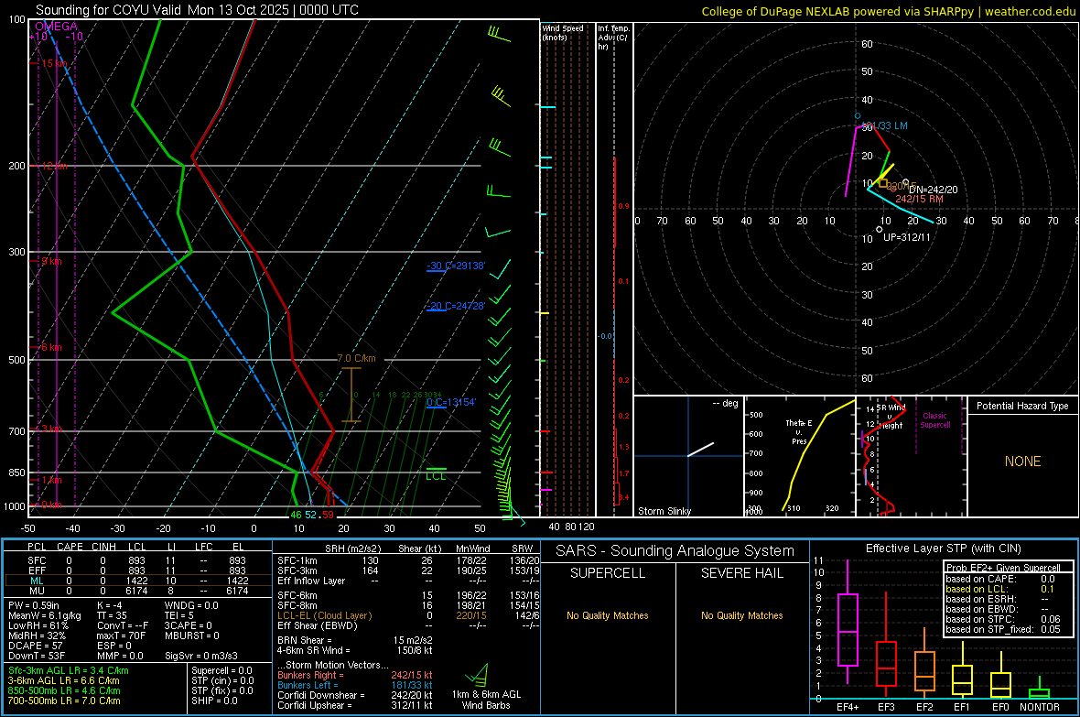
Task: Click the LCL-EL (Cloud Layer) row
Action: [x=408, y=615]
